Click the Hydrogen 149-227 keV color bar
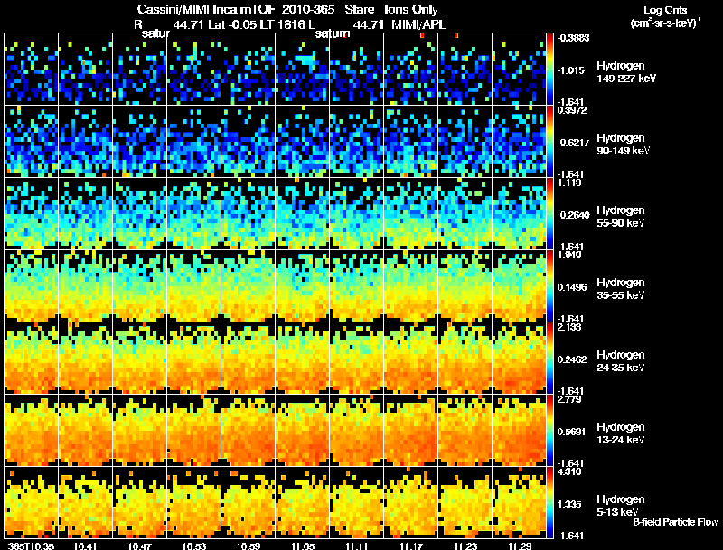This screenshot has width=723, height=550. pyautogui.click(x=549, y=70)
